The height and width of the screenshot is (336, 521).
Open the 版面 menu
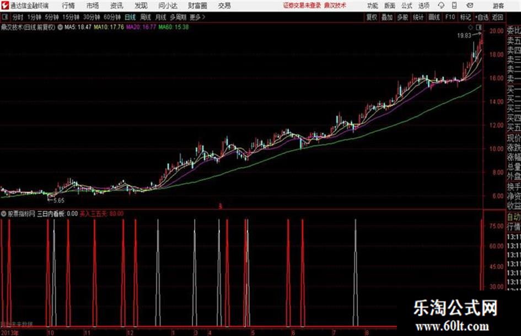click(389, 6)
